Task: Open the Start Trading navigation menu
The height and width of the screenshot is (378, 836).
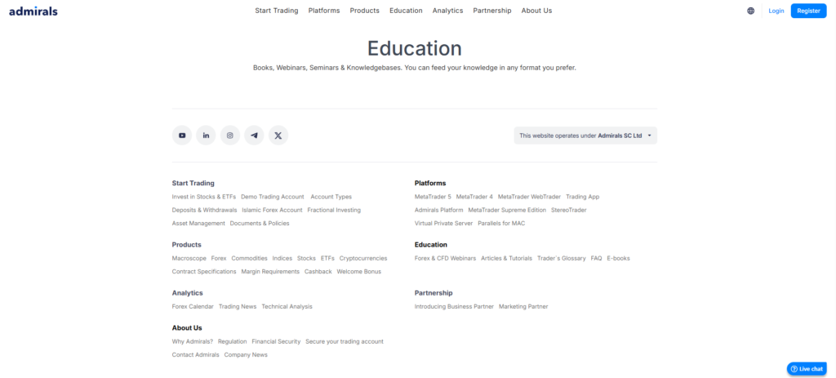Action: tap(277, 11)
